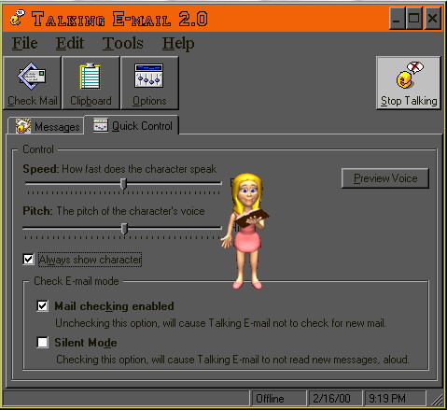Open the Options mixer icon
This screenshot has width=447, height=410.
coord(149,76)
